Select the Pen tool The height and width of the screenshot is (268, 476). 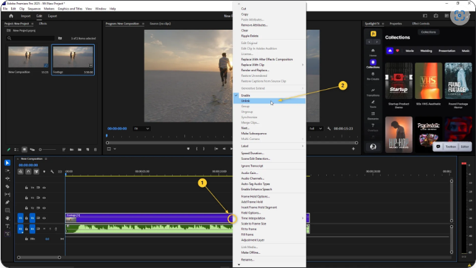(7, 202)
